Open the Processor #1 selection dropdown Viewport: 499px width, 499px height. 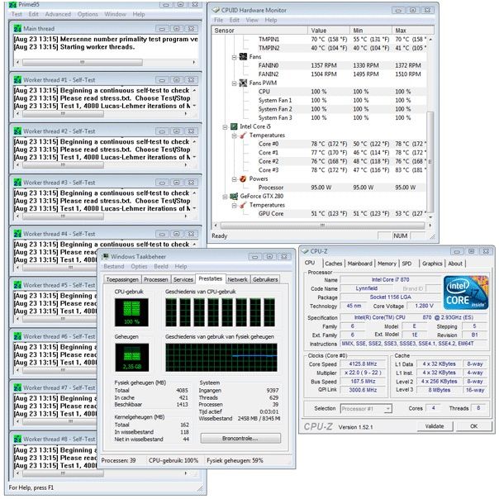(387, 409)
